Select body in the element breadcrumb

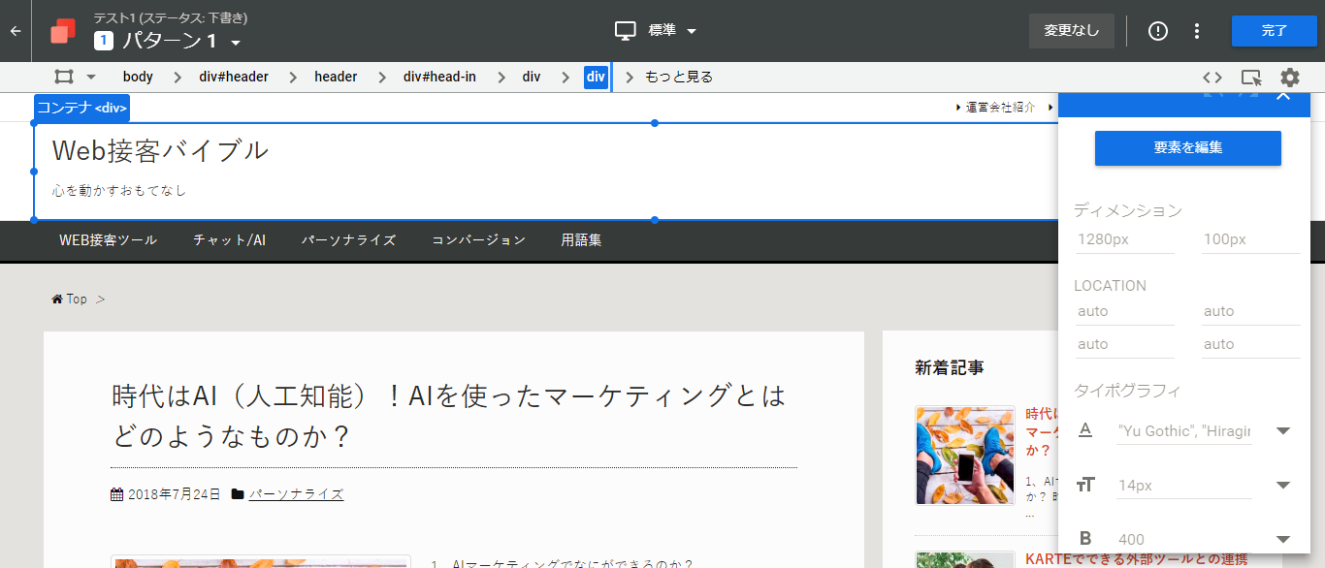coord(138,77)
